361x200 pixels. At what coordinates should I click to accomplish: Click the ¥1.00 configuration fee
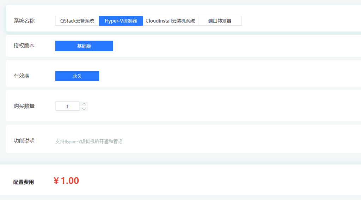click(x=66, y=181)
